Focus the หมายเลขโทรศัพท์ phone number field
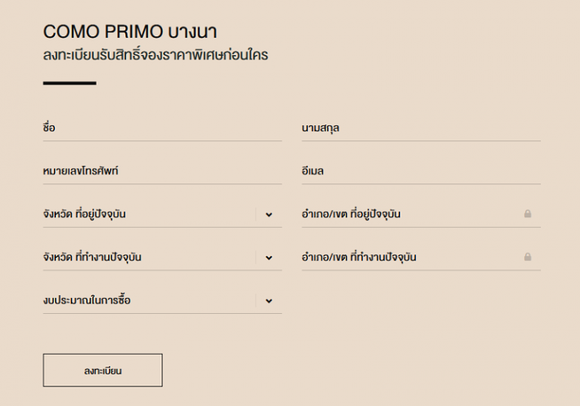Image resolution: width=580 pixels, height=406 pixels. (162, 171)
